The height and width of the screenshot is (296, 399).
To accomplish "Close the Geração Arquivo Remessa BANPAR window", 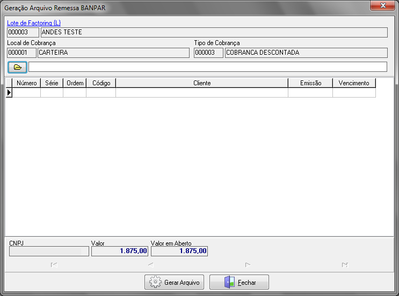I will tap(382, 5).
